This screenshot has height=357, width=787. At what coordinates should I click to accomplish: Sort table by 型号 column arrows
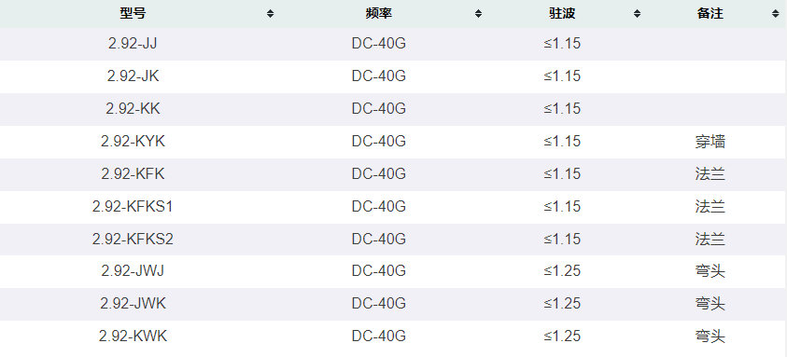(x=270, y=14)
